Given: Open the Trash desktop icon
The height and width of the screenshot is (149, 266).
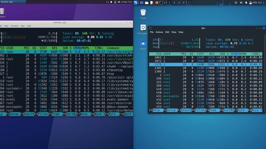Looking at the screenshot, I should [143, 14].
